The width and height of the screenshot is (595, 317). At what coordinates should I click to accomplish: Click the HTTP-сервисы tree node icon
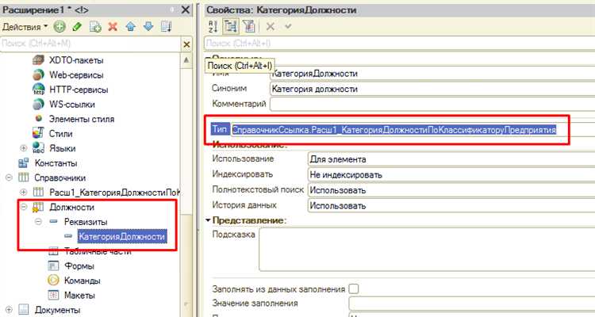coord(39,90)
